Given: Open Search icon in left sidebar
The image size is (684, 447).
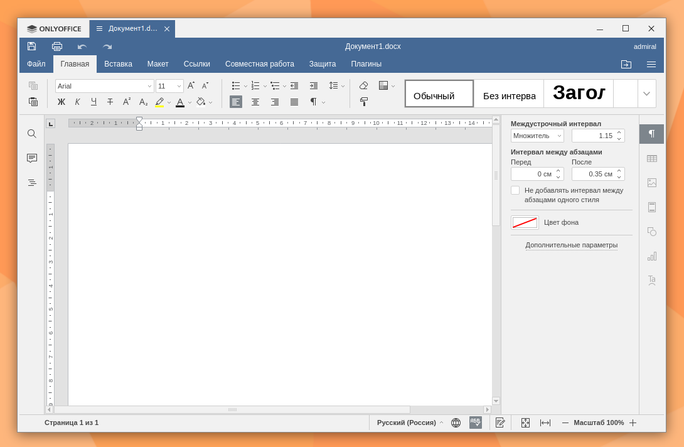Looking at the screenshot, I should coord(32,134).
